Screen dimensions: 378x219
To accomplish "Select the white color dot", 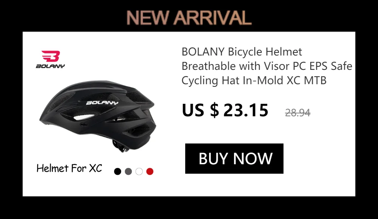I will [x=139, y=171].
